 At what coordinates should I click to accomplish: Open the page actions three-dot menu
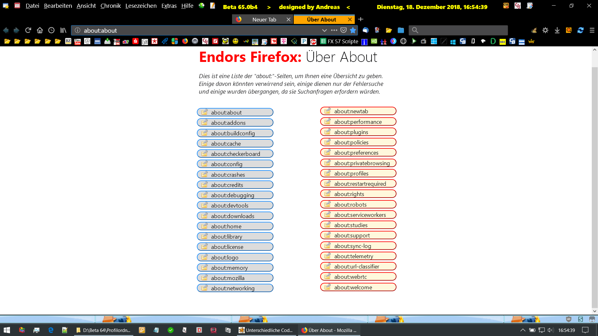(x=334, y=30)
